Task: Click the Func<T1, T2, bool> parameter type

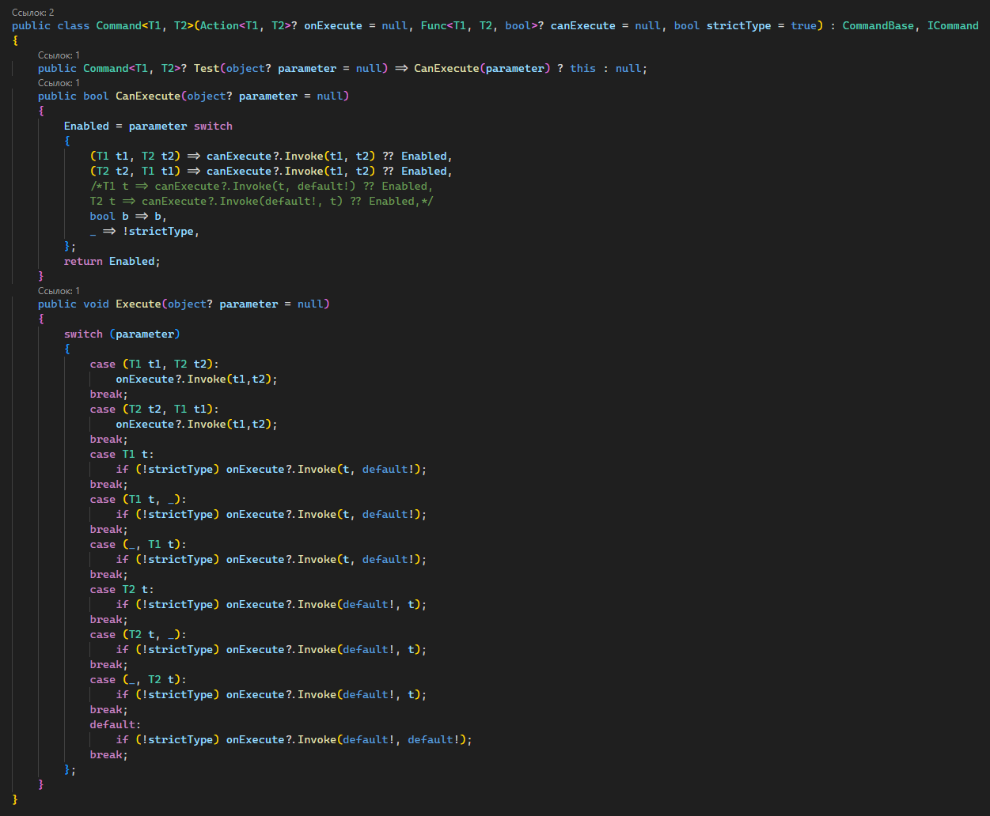Action: pos(482,25)
